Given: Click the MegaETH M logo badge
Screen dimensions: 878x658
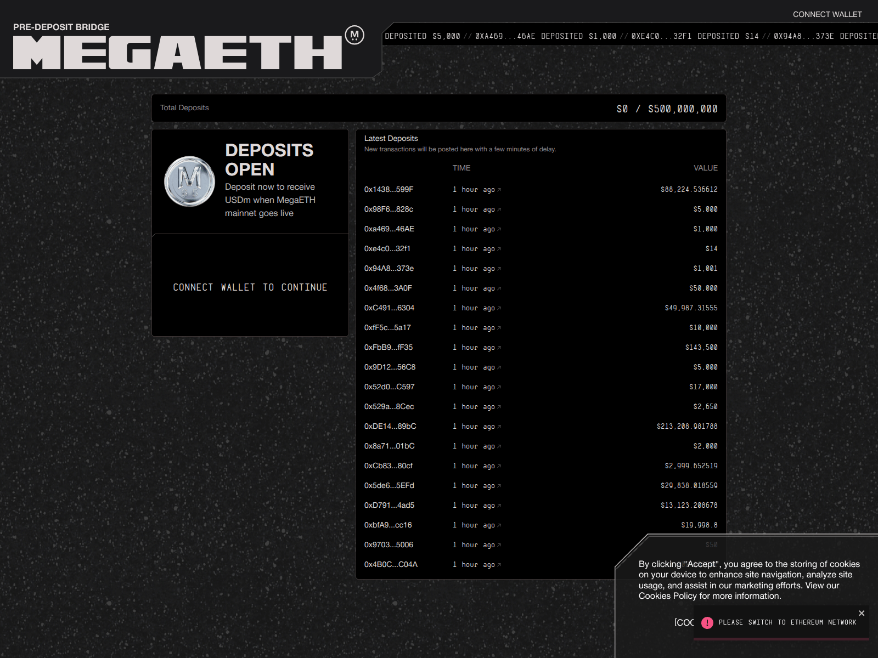Looking at the screenshot, I should tap(354, 35).
